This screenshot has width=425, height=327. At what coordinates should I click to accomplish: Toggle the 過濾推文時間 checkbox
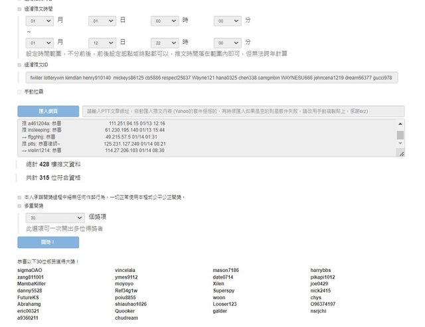click(x=19, y=9)
